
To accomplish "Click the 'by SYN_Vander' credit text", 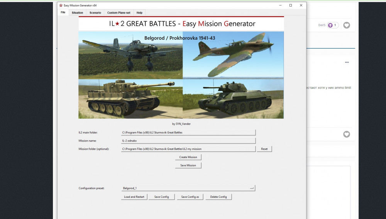I will (x=181, y=124).
